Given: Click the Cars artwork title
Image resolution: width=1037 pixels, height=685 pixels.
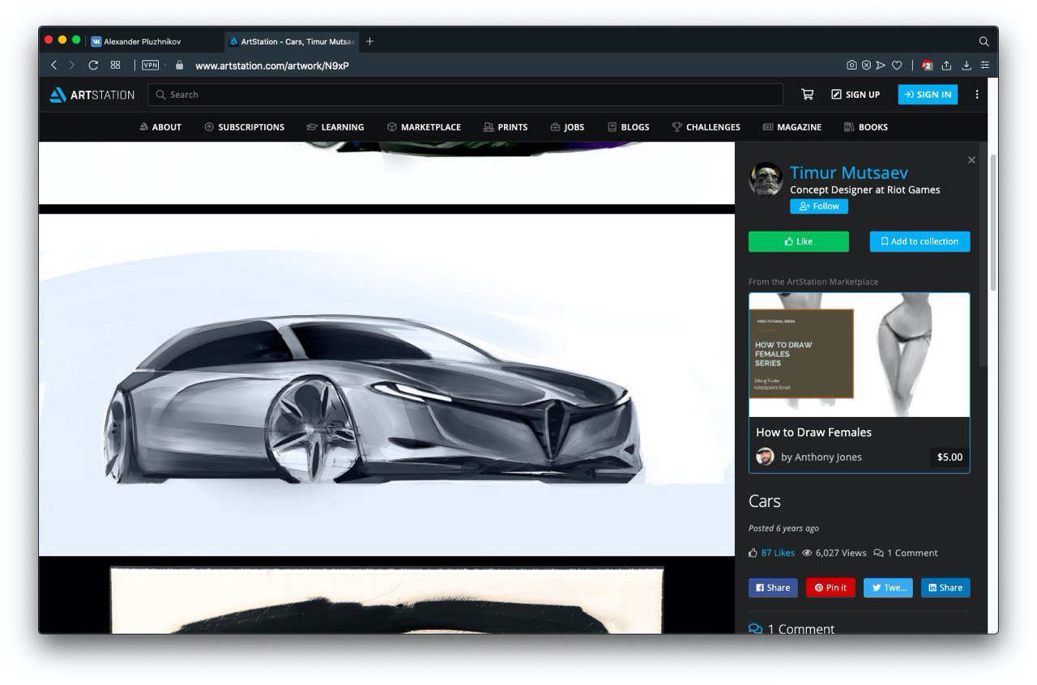Looking at the screenshot, I should point(765,501).
